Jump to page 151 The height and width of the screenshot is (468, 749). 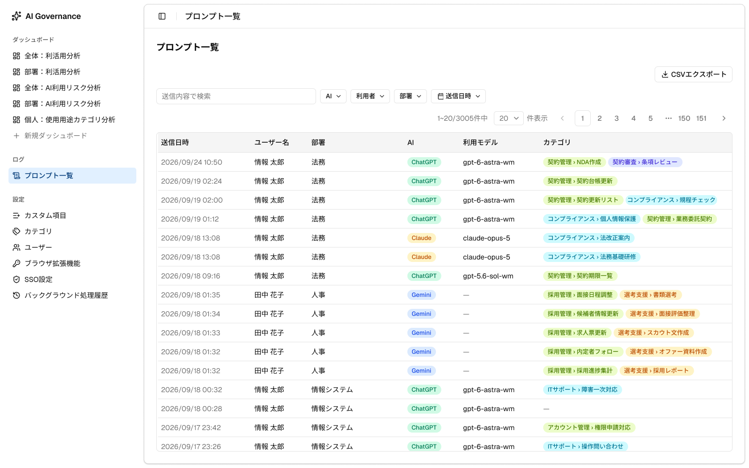(702, 118)
